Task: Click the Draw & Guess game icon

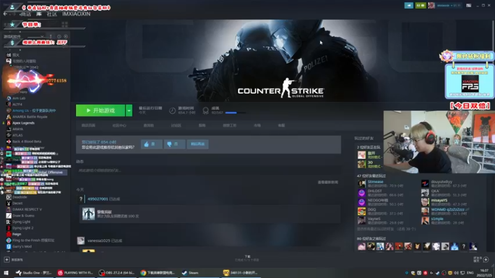Action: click(x=9, y=216)
